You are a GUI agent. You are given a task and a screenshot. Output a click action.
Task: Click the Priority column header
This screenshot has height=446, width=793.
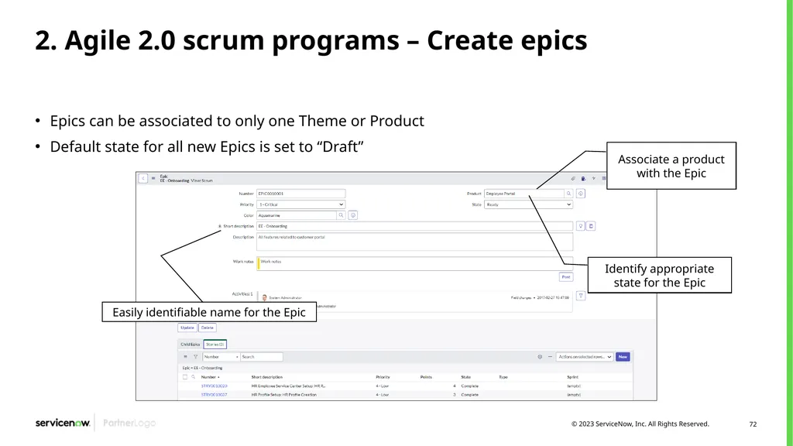383,377
